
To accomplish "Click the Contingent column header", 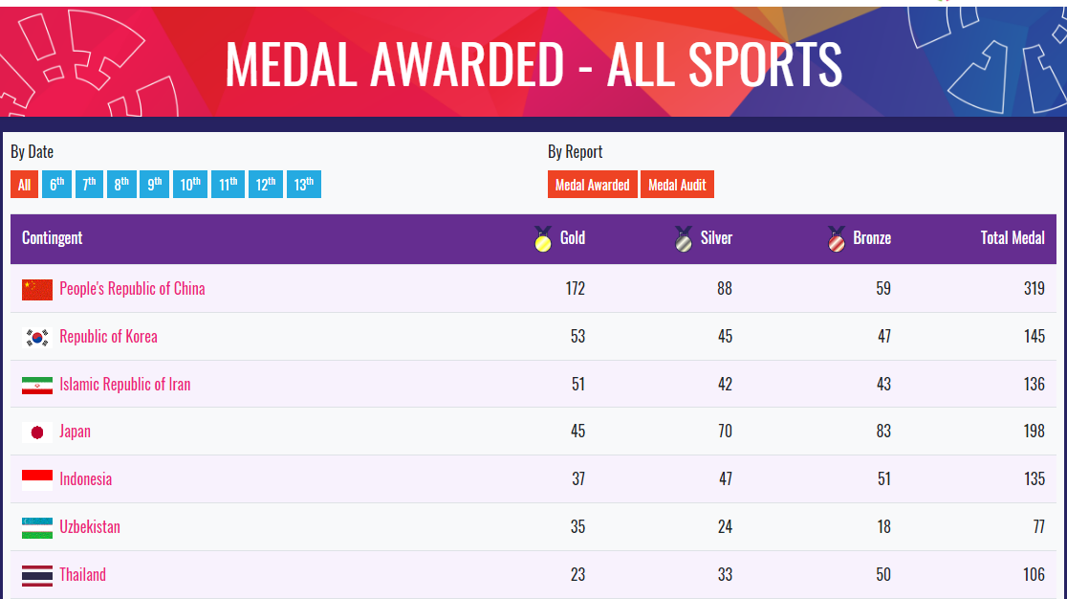I will pos(53,237).
